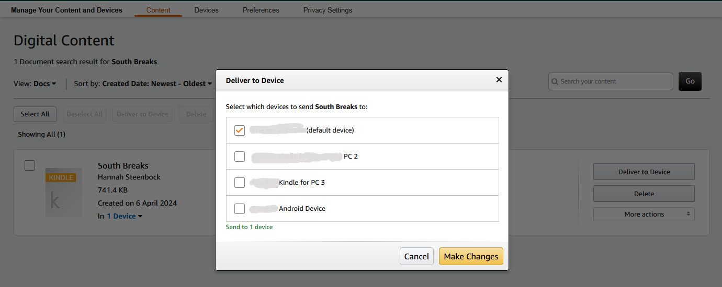Click the Select All button
The width and height of the screenshot is (722, 287).
pos(35,114)
